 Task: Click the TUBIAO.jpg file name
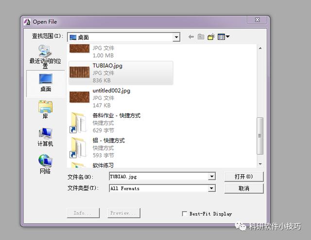(107, 66)
